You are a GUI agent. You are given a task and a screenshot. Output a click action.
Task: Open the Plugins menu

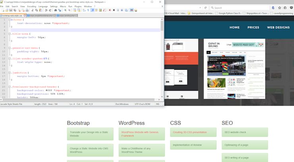click(x=78, y=6)
